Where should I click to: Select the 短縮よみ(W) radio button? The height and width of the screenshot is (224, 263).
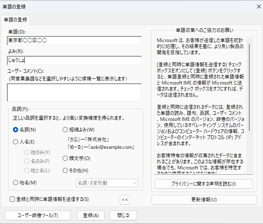(65, 130)
